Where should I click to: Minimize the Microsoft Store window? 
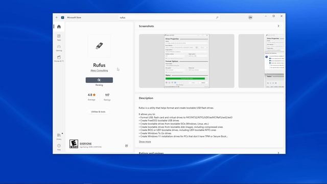click(x=266, y=16)
